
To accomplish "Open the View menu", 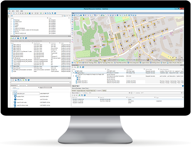I will [x=13, y=11].
